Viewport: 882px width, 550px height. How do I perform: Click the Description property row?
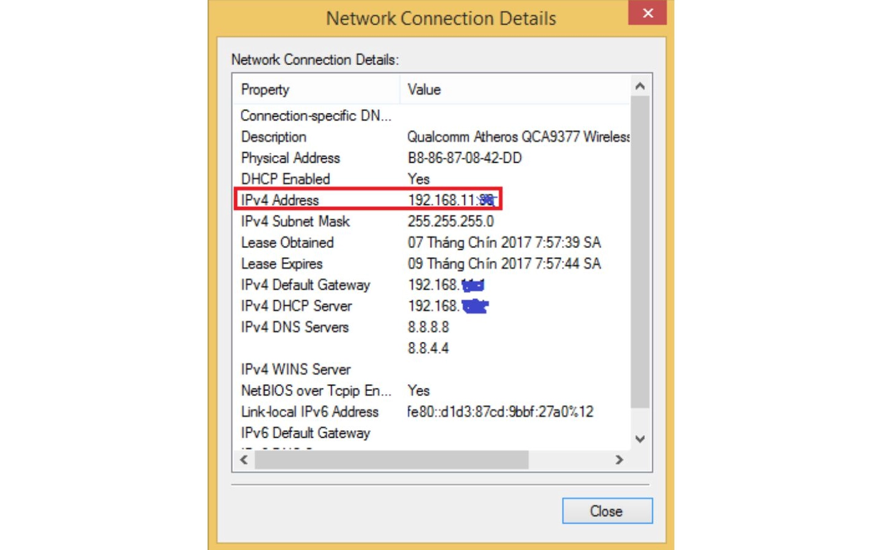(x=273, y=136)
